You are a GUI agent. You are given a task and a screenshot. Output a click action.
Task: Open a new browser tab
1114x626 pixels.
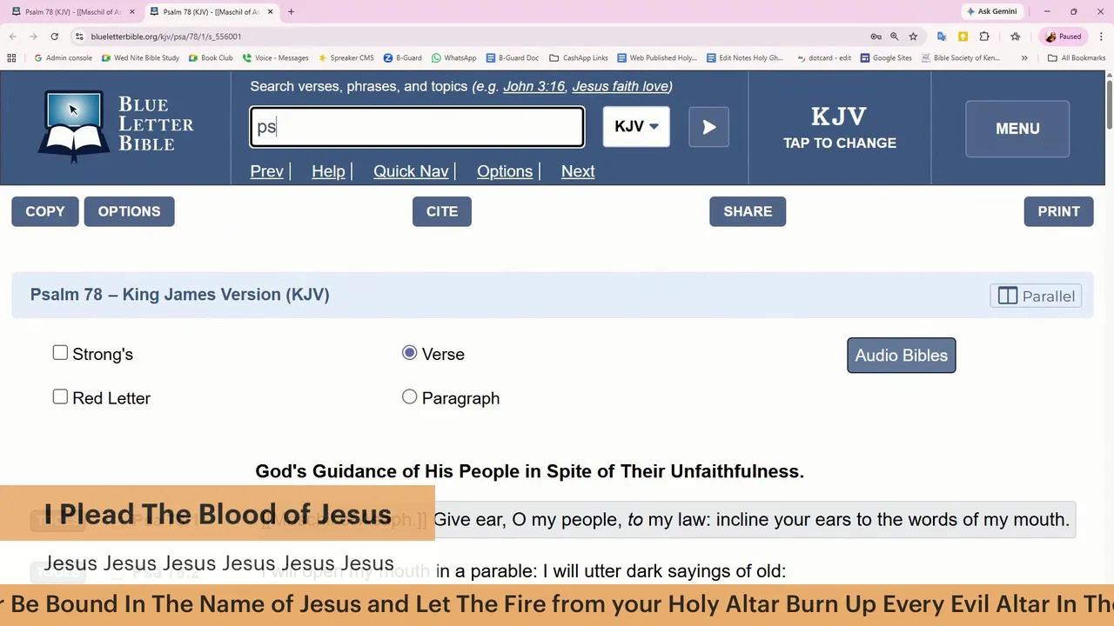click(291, 12)
